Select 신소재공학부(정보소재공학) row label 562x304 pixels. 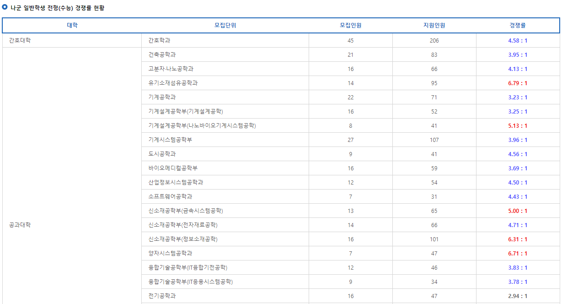183,239
